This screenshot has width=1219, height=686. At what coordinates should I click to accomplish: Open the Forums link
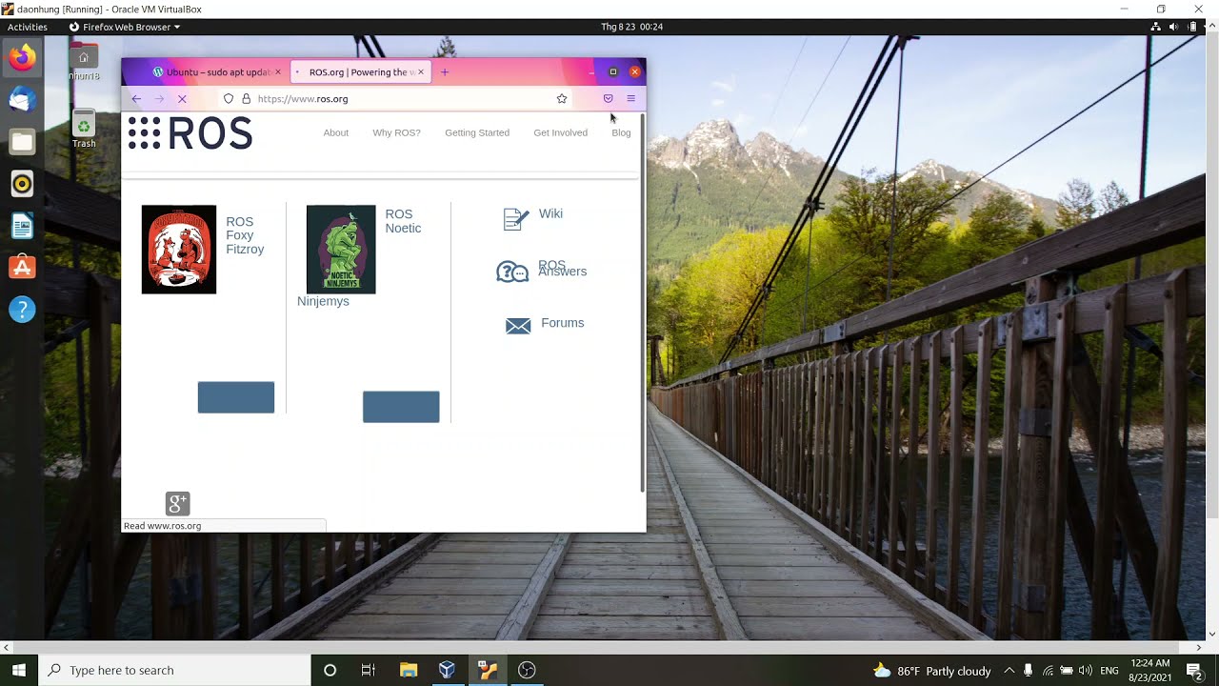562,323
